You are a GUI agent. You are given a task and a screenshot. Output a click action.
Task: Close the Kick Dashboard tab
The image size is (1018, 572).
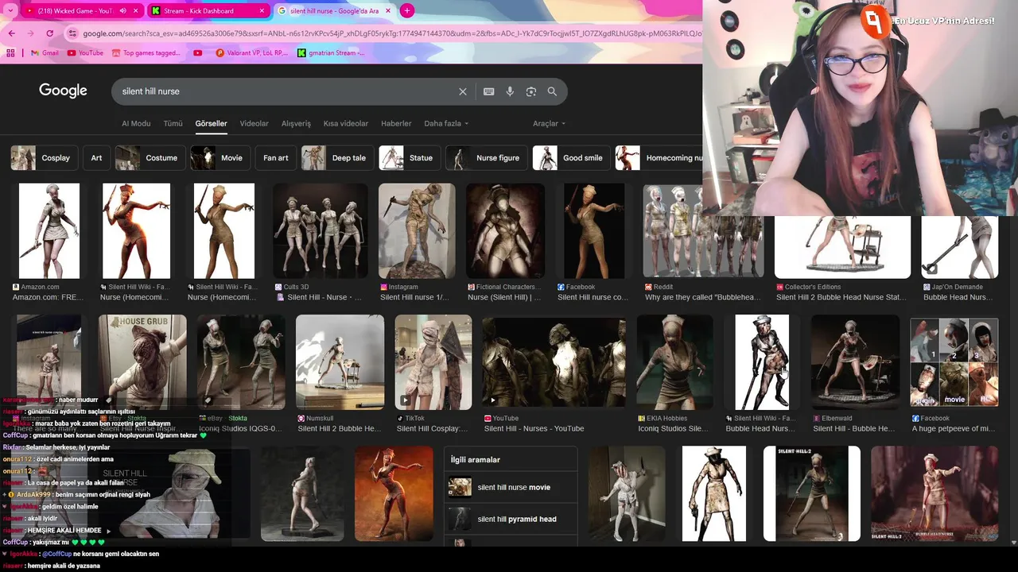point(262,11)
